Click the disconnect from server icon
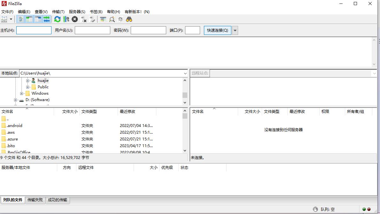Image resolution: width=380 pixels, height=214 pixels. click(x=84, y=19)
